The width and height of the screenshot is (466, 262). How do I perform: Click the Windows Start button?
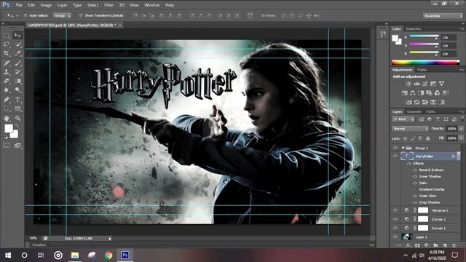tap(8, 255)
